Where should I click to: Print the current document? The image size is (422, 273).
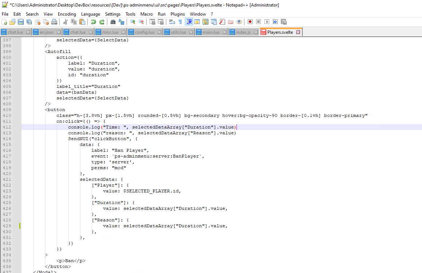pyautogui.click(x=54, y=22)
